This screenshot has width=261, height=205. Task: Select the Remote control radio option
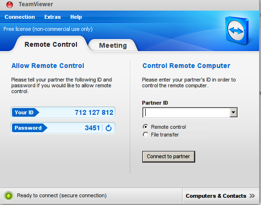pyautogui.click(x=146, y=127)
